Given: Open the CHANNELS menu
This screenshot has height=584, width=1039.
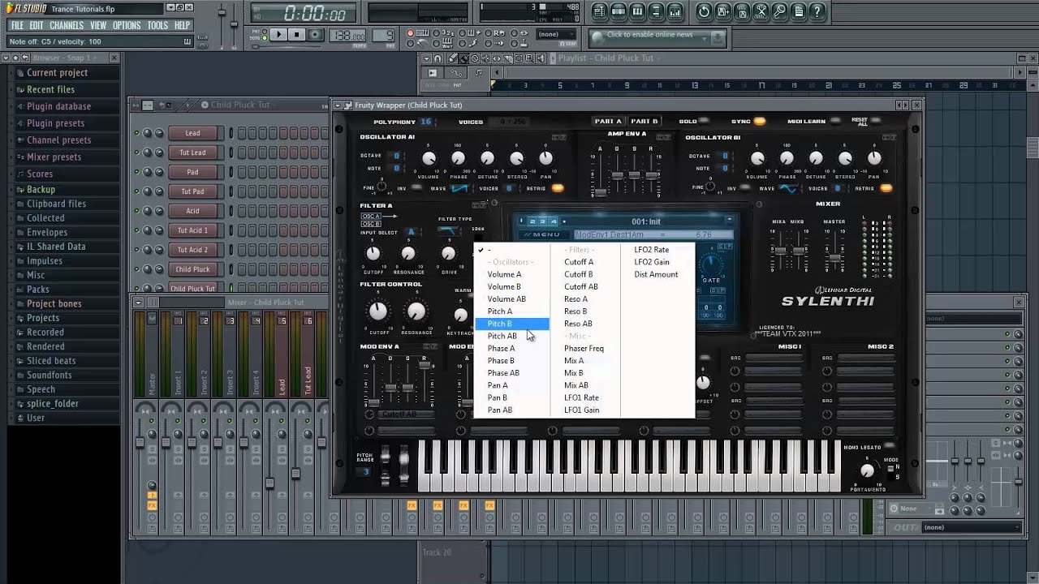Looking at the screenshot, I should 67,25.
